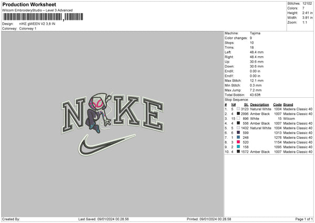315x223 pixels.
Task: Click the 'Colorway 1' value
Action: [28, 28]
